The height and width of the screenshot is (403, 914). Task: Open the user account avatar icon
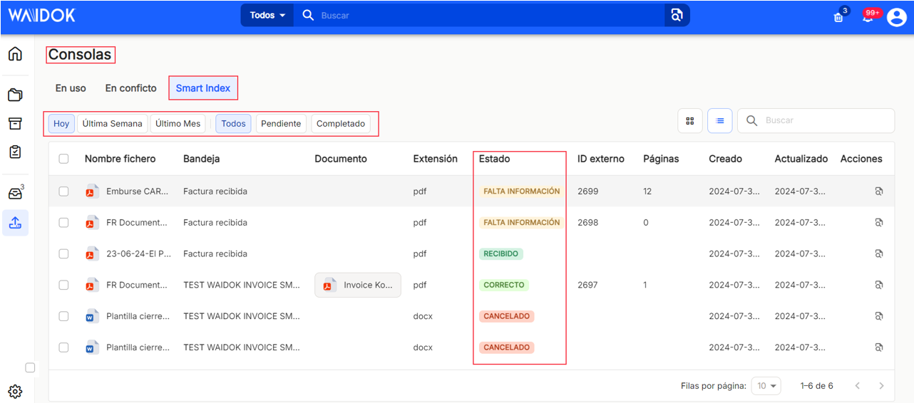pos(896,16)
